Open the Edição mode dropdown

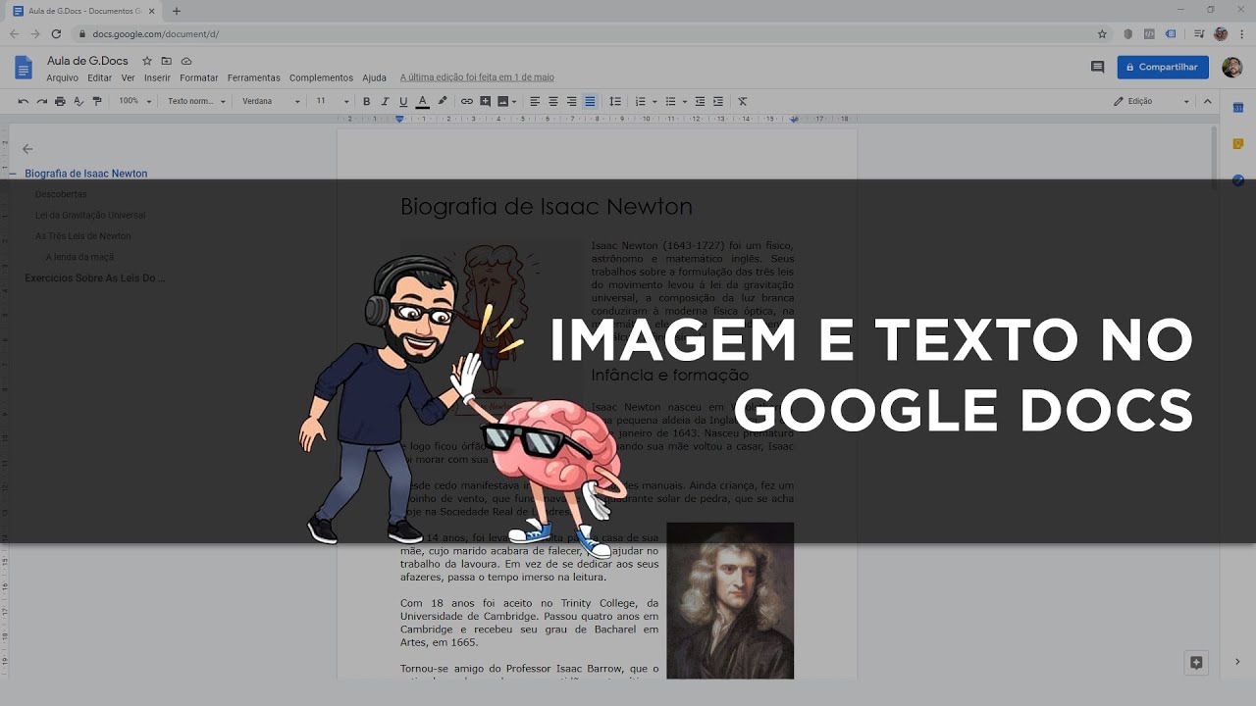(1152, 101)
